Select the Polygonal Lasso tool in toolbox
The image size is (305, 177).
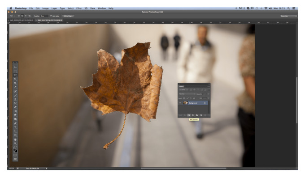(15, 75)
